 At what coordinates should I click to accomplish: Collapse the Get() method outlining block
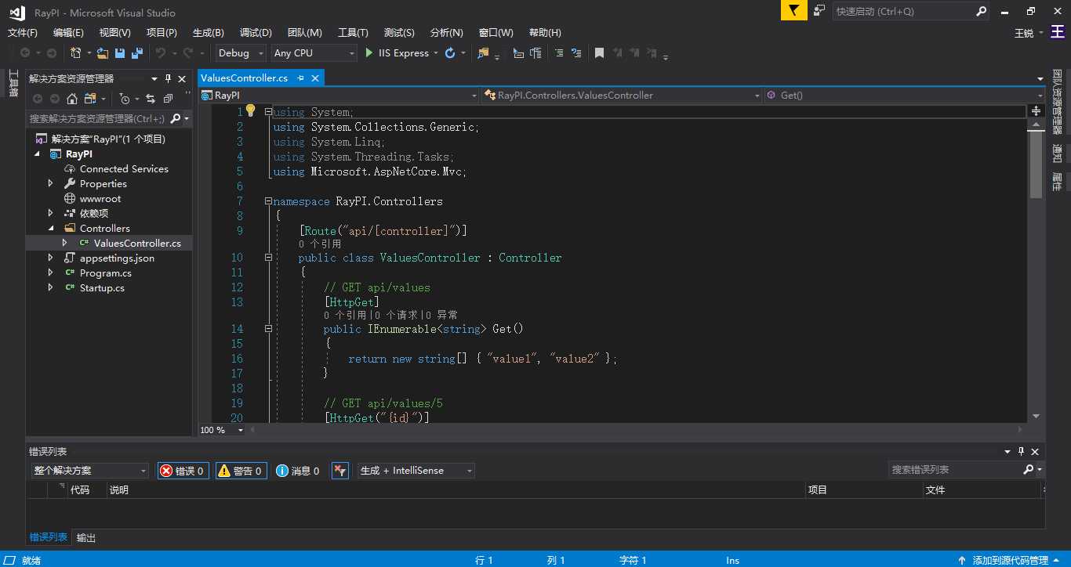coord(268,329)
